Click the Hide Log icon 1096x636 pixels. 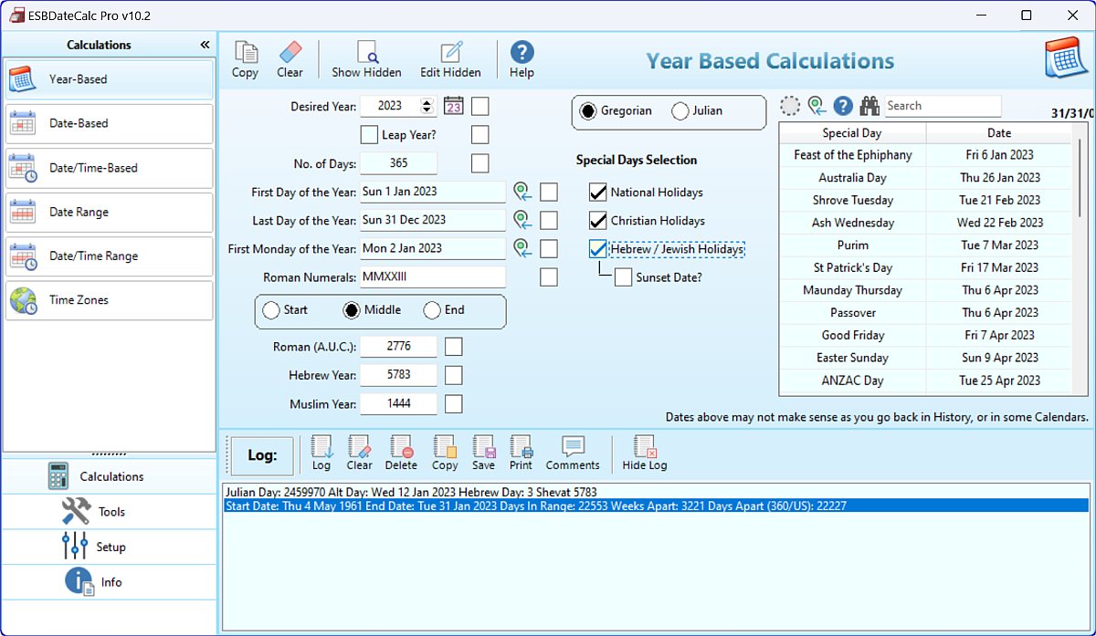click(645, 454)
